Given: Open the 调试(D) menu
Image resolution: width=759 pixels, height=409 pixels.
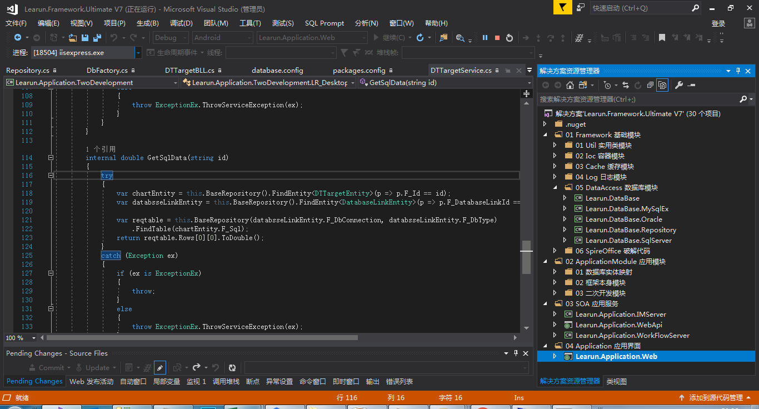Looking at the screenshot, I should tap(181, 23).
